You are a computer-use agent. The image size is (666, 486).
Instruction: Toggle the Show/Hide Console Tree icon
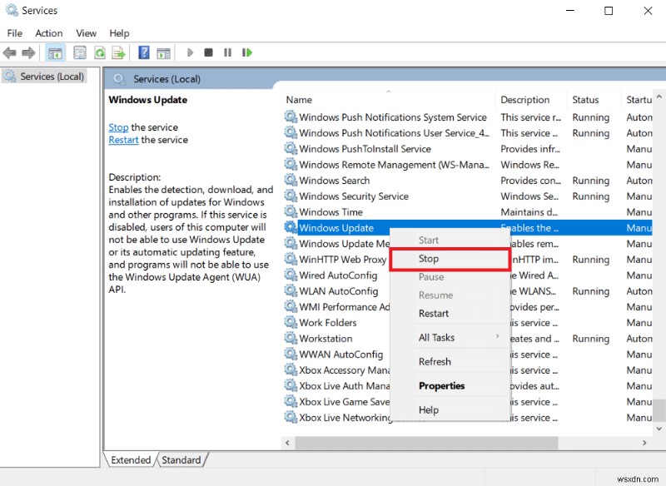point(55,52)
